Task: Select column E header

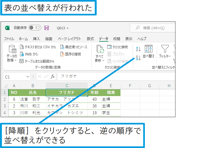Action: (x=111, y=86)
